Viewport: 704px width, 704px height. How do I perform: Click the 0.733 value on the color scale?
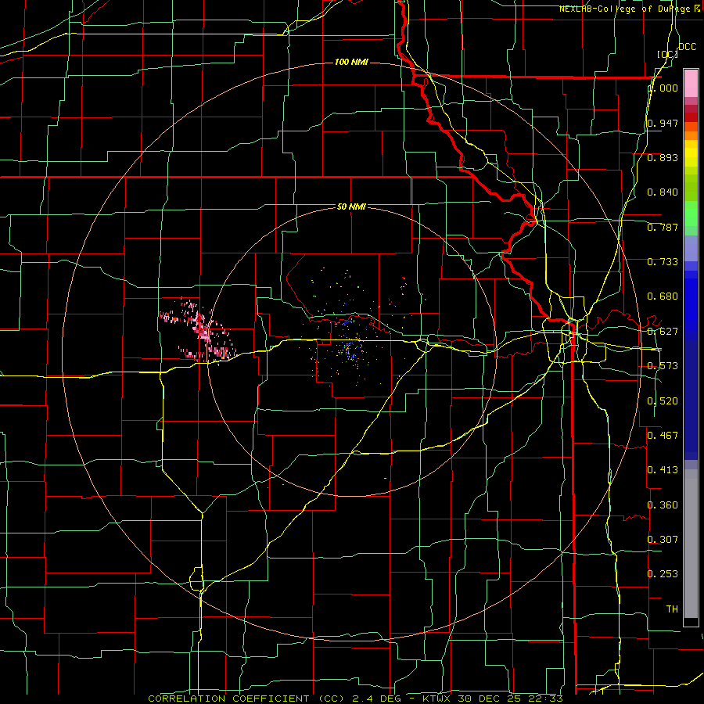tap(663, 262)
